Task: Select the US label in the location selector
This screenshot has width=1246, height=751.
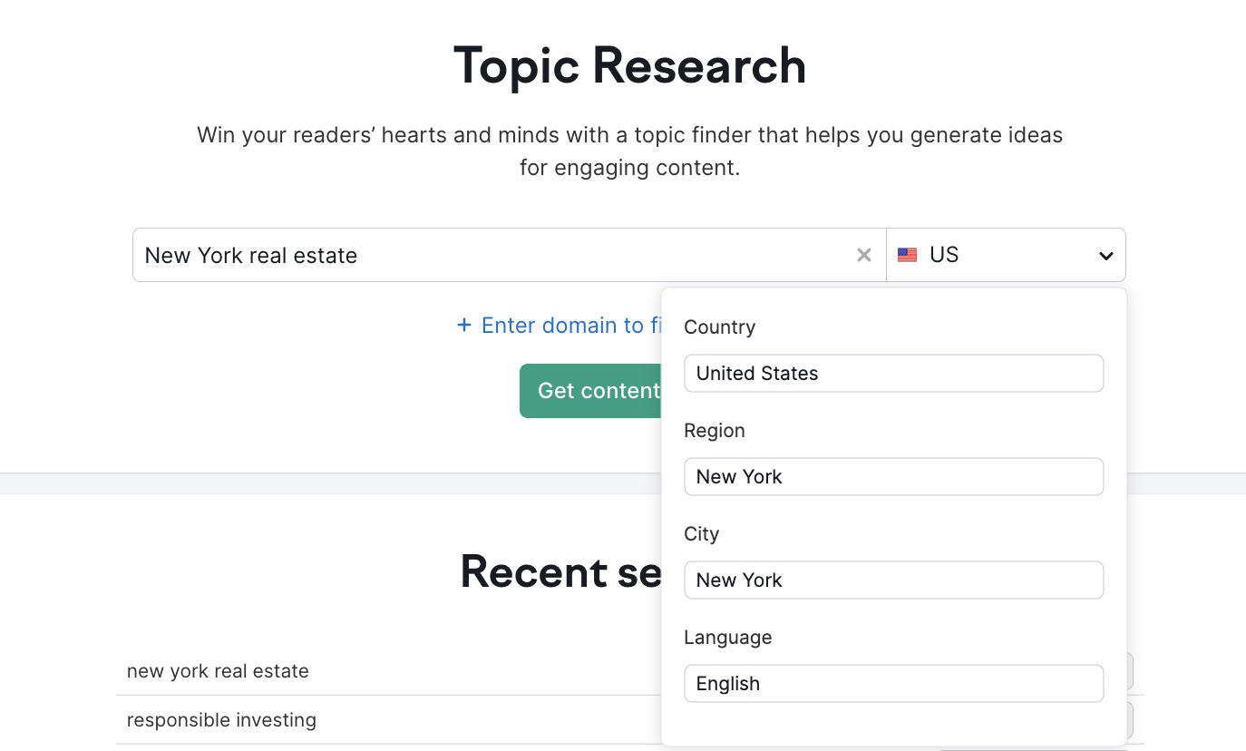Action: 943,255
